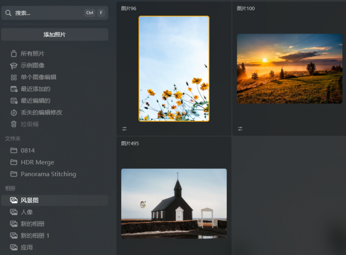
Task: Click the 图片96 title label
Action: coord(129,8)
